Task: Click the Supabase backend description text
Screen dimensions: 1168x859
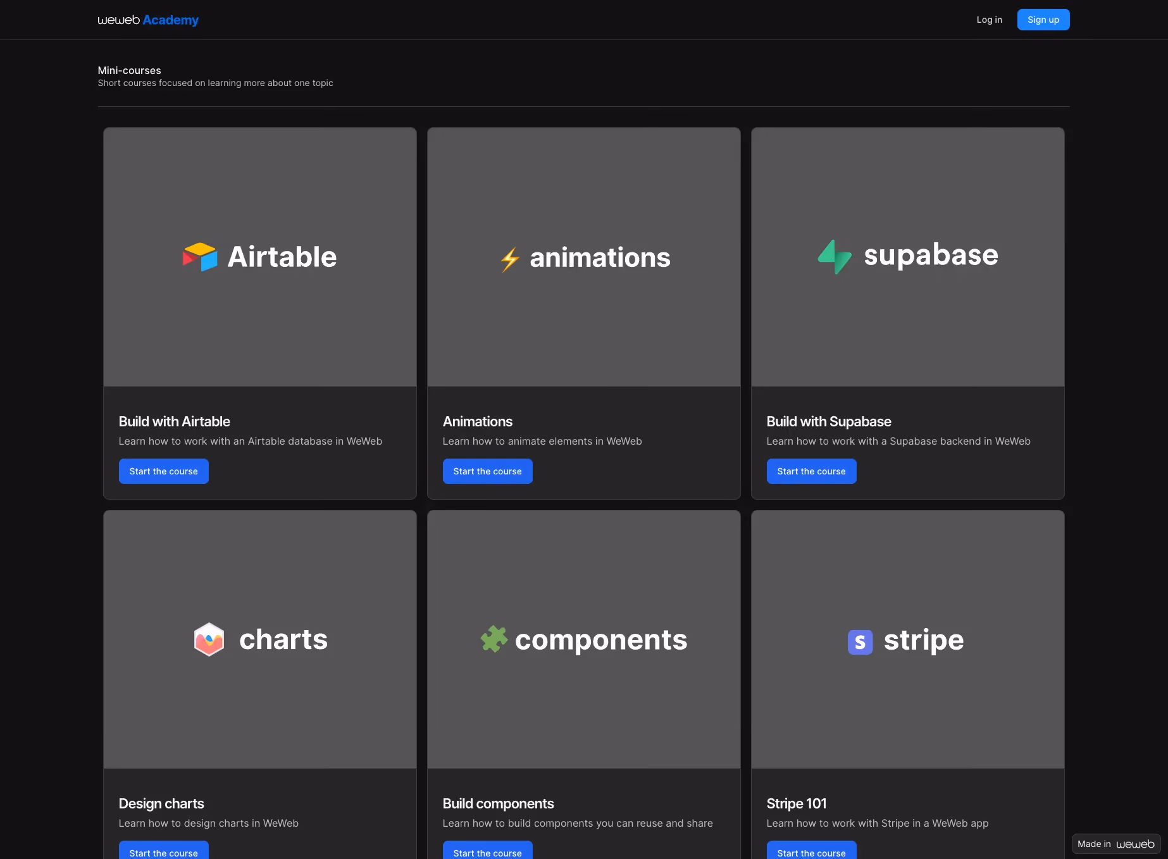Action: pos(898,441)
